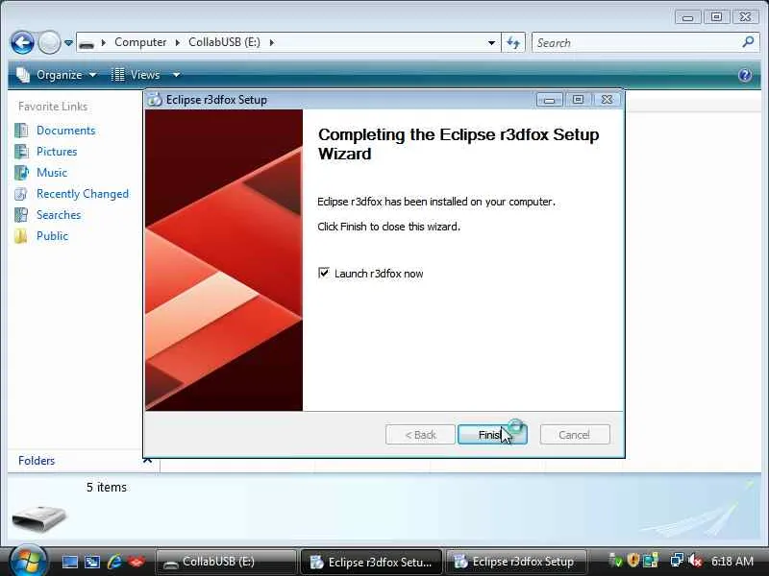This screenshot has width=769, height=576.
Task: Switch to Eclipse r3dfox Setu... taskbar button
Action: click(371, 562)
